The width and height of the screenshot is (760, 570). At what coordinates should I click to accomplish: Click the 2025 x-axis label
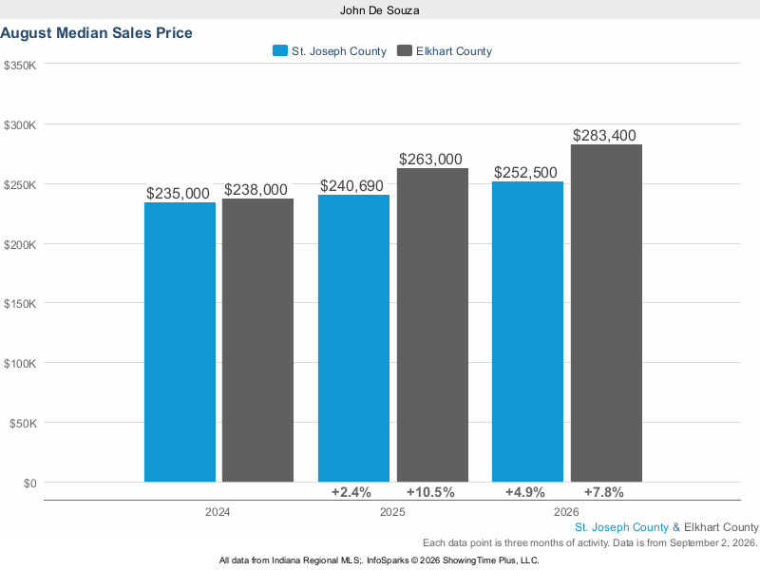pos(392,512)
